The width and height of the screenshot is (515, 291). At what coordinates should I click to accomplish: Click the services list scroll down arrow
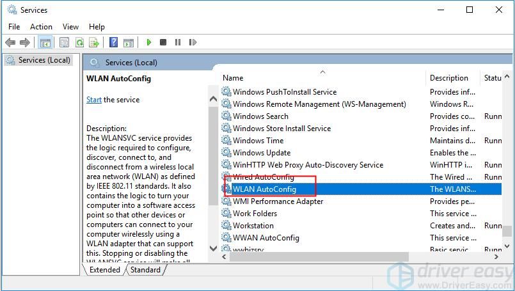(507, 246)
